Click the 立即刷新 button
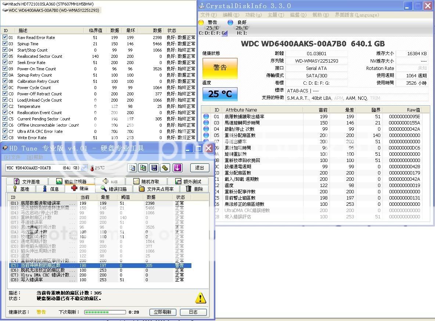 coord(162,312)
